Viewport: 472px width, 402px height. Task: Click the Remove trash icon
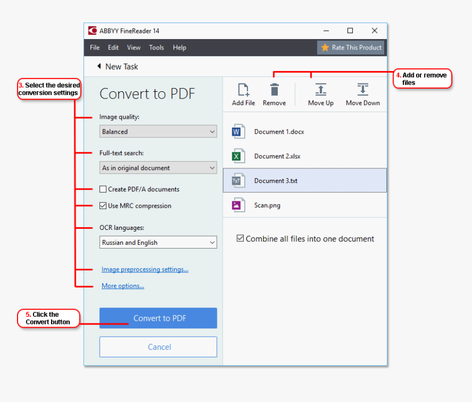[x=274, y=90]
